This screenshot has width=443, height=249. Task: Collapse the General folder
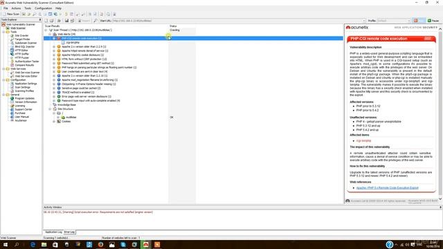(3, 95)
